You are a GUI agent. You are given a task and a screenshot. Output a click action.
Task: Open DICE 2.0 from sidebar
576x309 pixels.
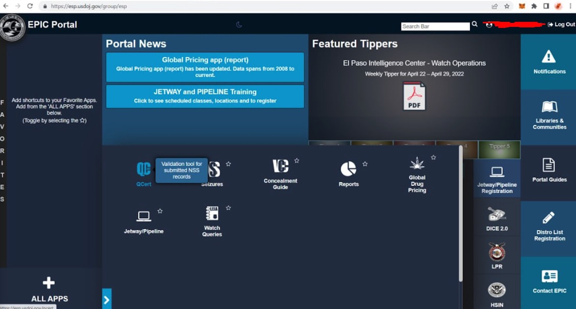497,215
